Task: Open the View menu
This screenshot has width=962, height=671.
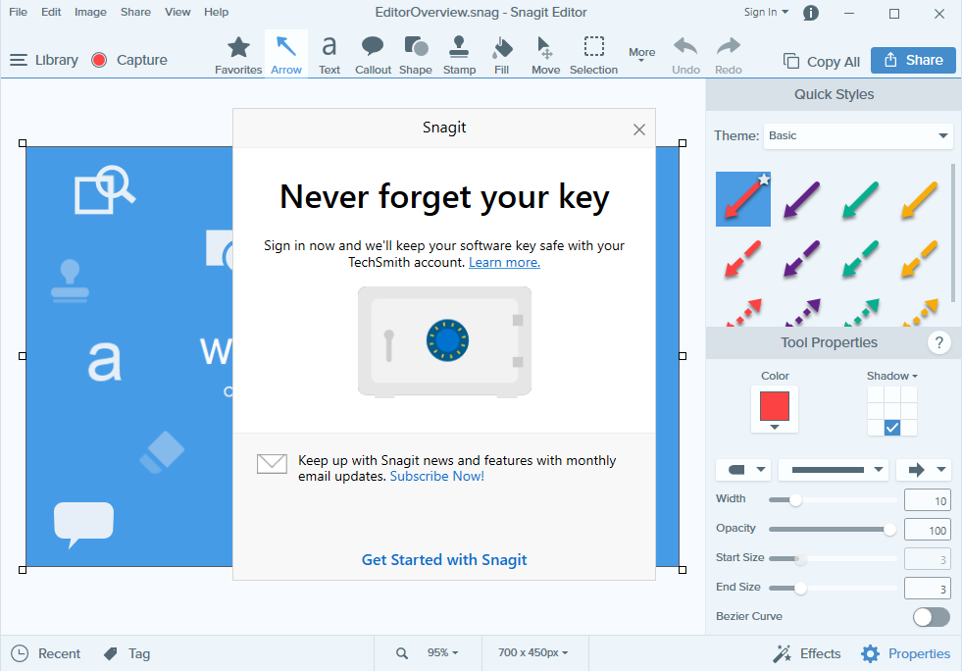Action: coord(177,13)
